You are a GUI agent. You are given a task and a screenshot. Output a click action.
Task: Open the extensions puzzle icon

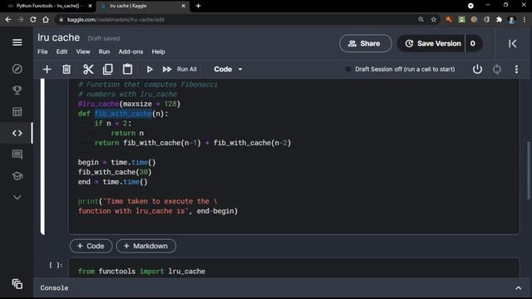coord(499,20)
